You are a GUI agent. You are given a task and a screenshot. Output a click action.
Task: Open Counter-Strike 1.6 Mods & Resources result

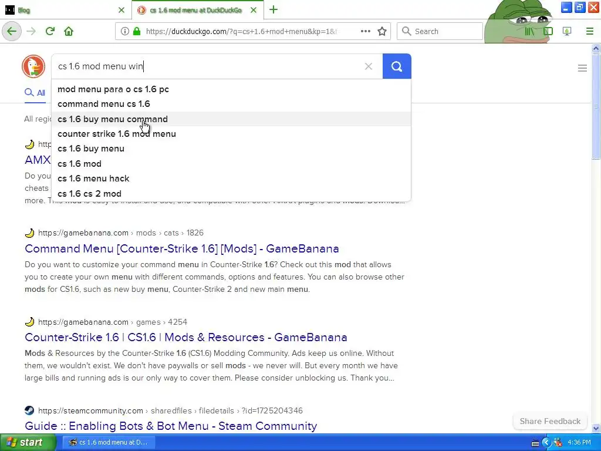[186, 337]
